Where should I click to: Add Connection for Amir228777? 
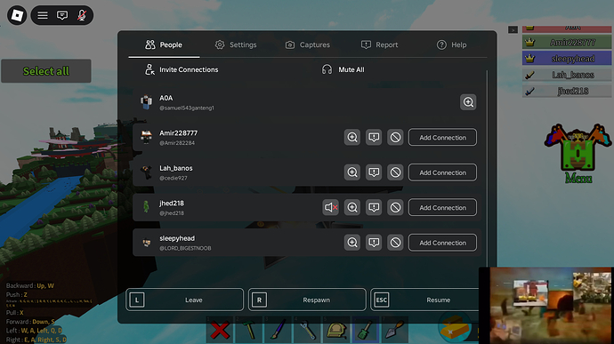[442, 138]
